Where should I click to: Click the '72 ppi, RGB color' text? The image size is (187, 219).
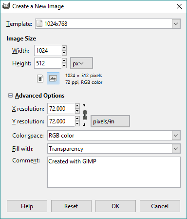(x=84, y=82)
